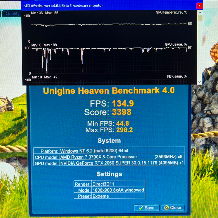Click the hardware monitor scrollbar down arrow

(x=200, y=82)
